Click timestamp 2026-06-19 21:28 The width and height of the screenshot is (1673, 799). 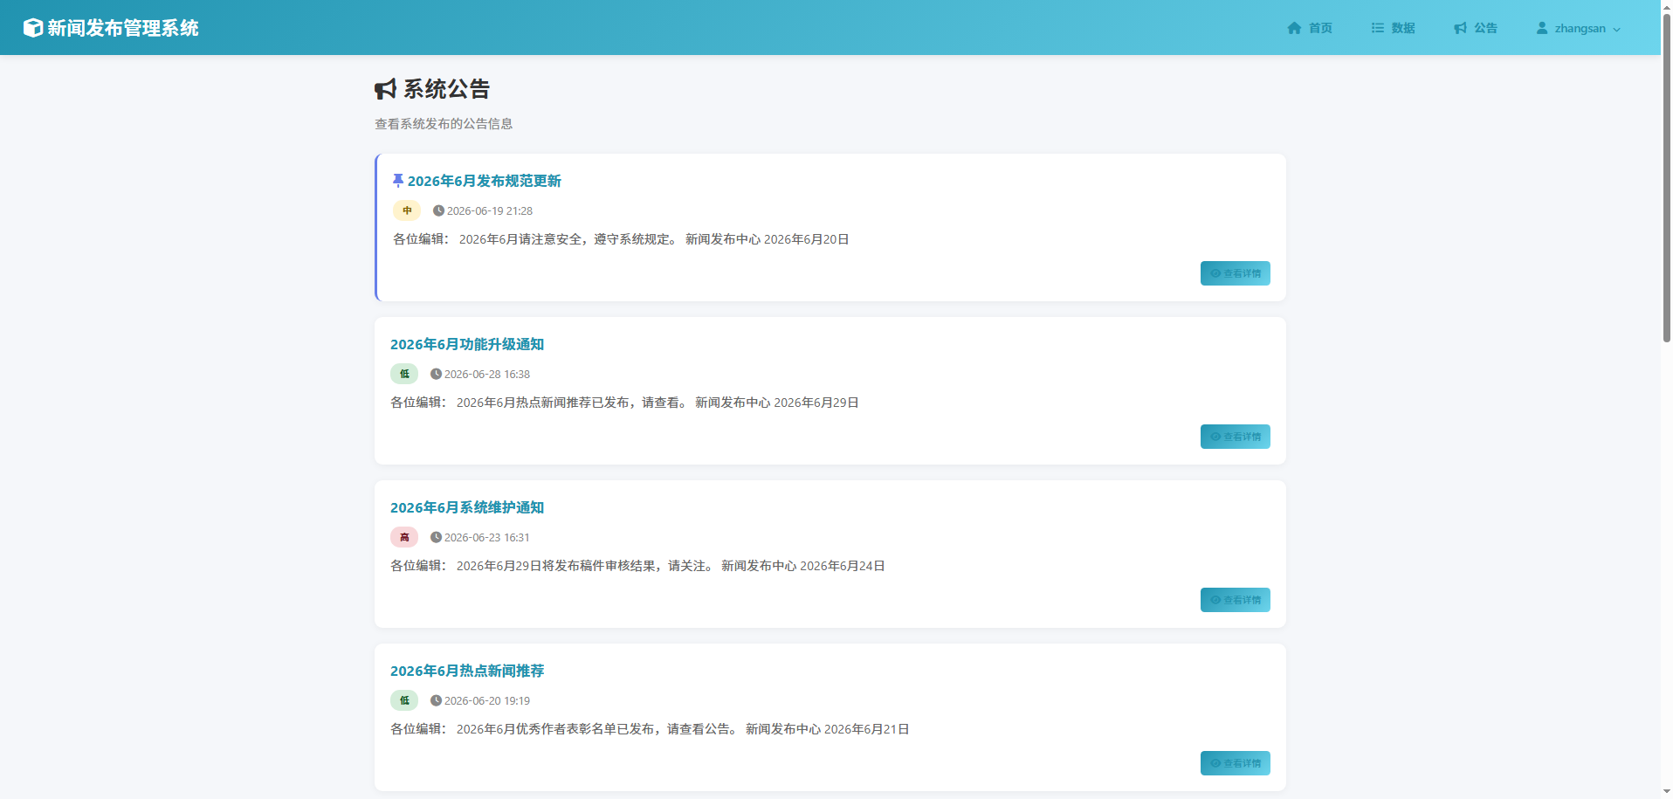490,210
